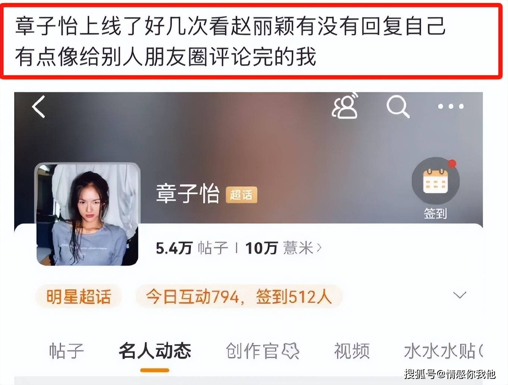Click the orange 超话 badge
The image size is (508, 385).
pos(241,195)
